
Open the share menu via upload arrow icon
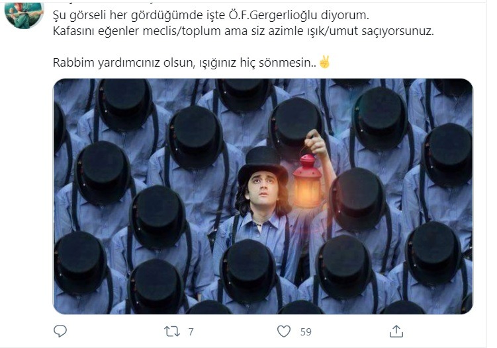396,331
